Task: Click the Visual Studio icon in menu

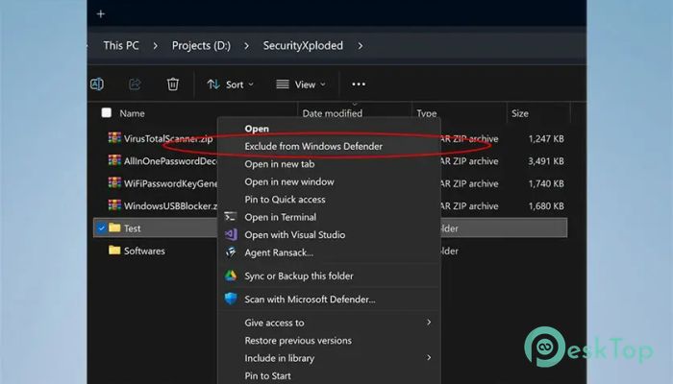Action: [x=231, y=234]
